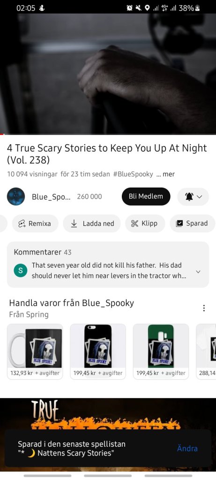The image size is (216, 480).
Task: Tap the Ladda ned download button
Action: (x=92, y=224)
